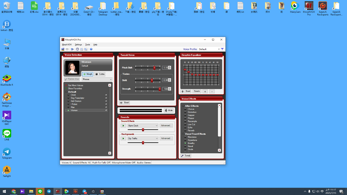347x195 pixels.
Task: Select the LINE desktop icon
Action: tap(7, 135)
